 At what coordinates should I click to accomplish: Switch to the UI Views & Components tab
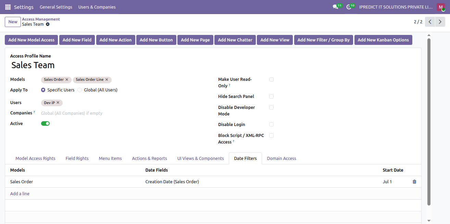pyautogui.click(x=200, y=159)
